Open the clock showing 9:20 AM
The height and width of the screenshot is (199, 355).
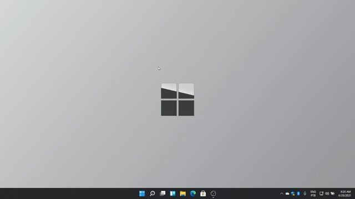coord(345,193)
